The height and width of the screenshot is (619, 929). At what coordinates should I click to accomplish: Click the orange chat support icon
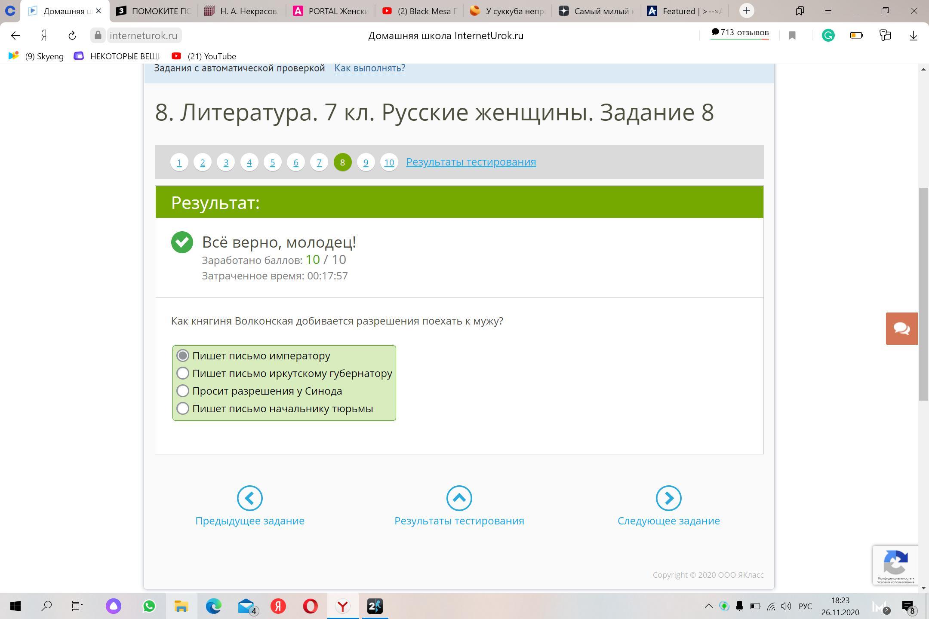[901, 329]
